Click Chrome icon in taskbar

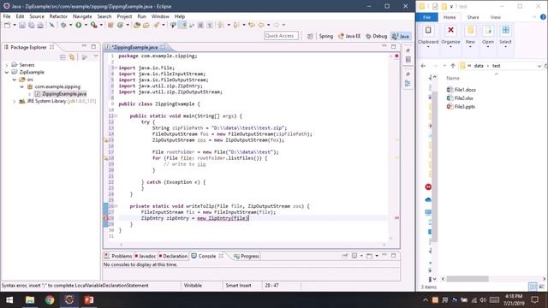pyautogui.click(x=50, y=300)
